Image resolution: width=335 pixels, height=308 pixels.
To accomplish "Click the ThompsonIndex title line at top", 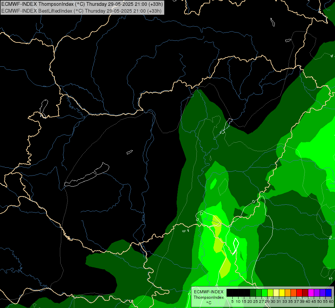I will click(x=82, y=4).
